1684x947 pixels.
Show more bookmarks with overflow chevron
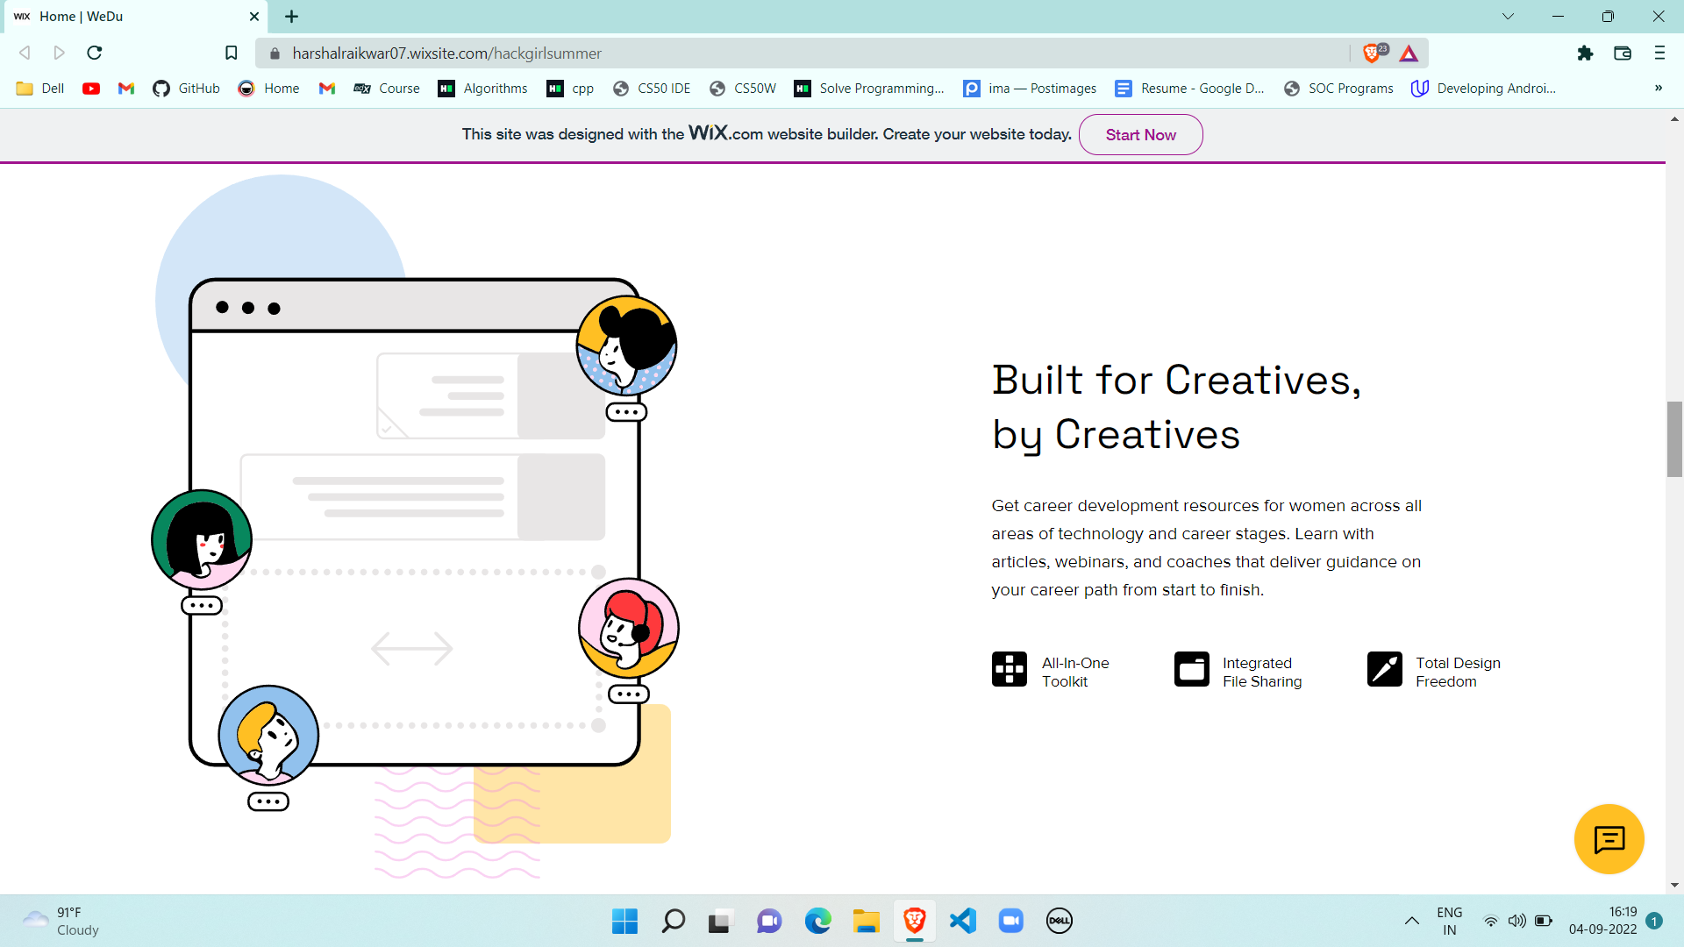(x=1658, y=88)
